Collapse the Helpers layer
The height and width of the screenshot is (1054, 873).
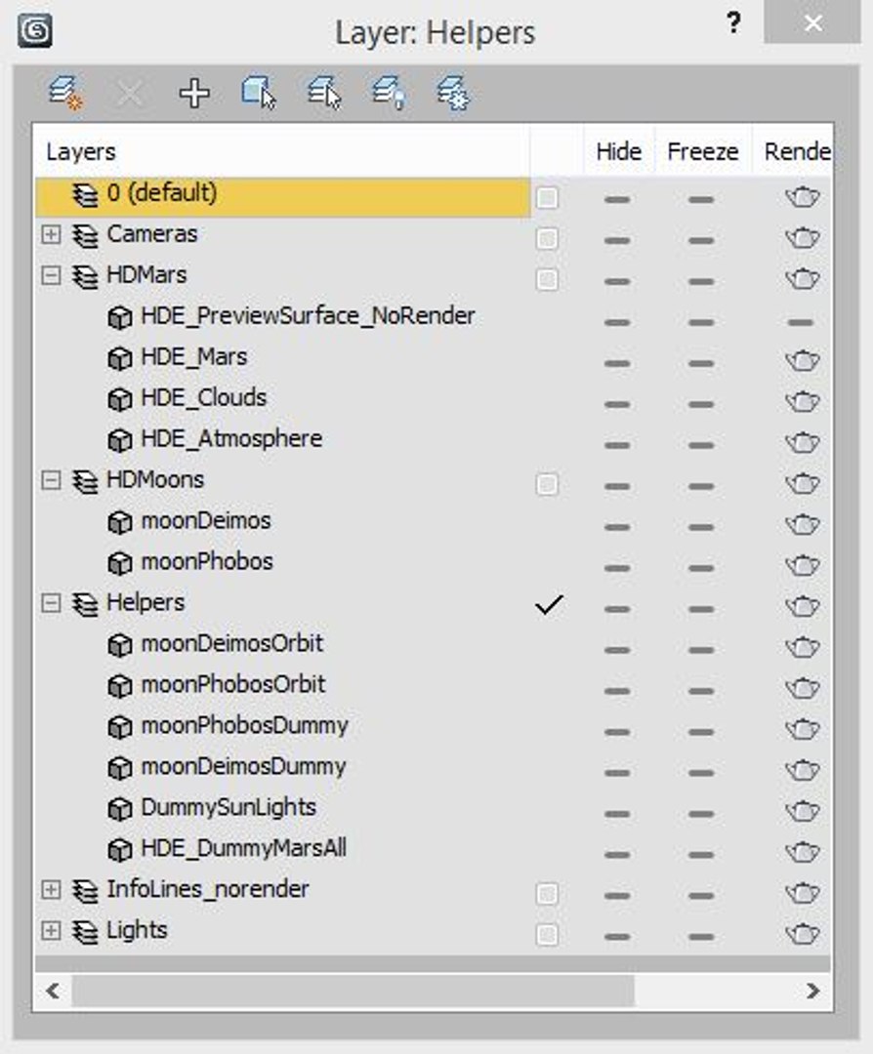pos(51,603)
